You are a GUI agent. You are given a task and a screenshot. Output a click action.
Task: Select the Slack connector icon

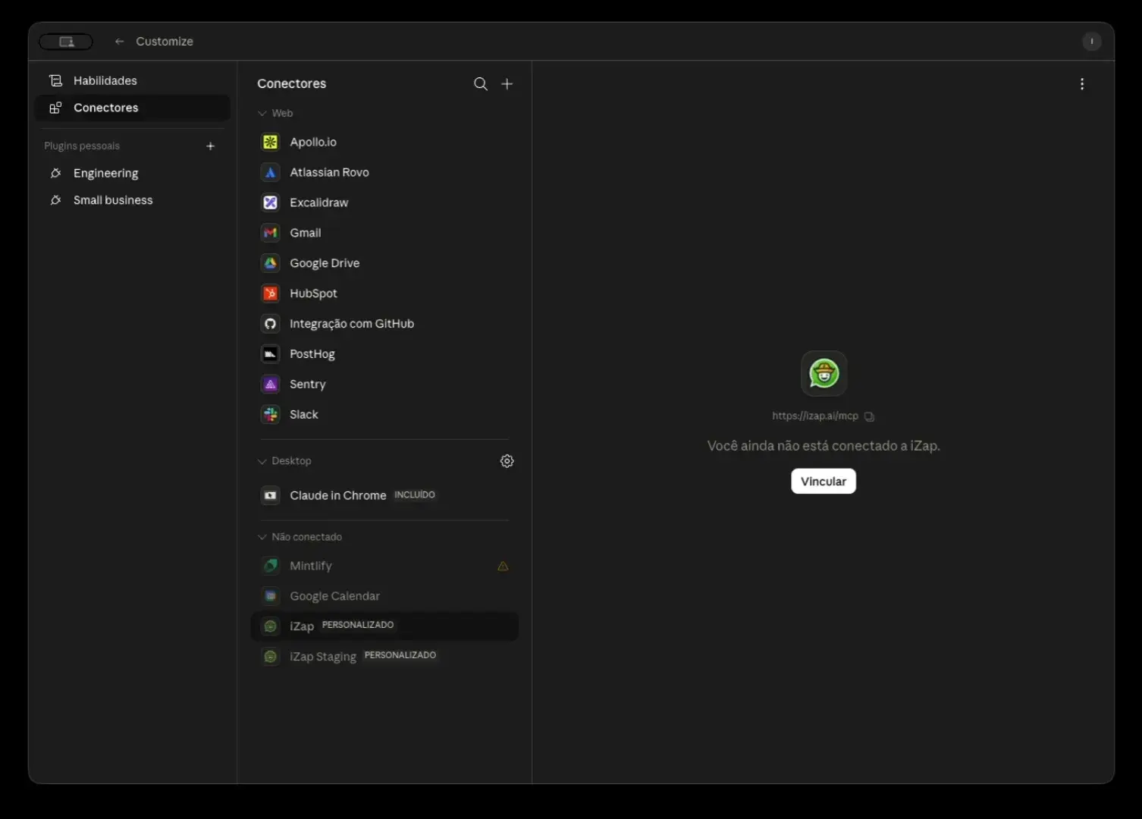click(271, 415)
